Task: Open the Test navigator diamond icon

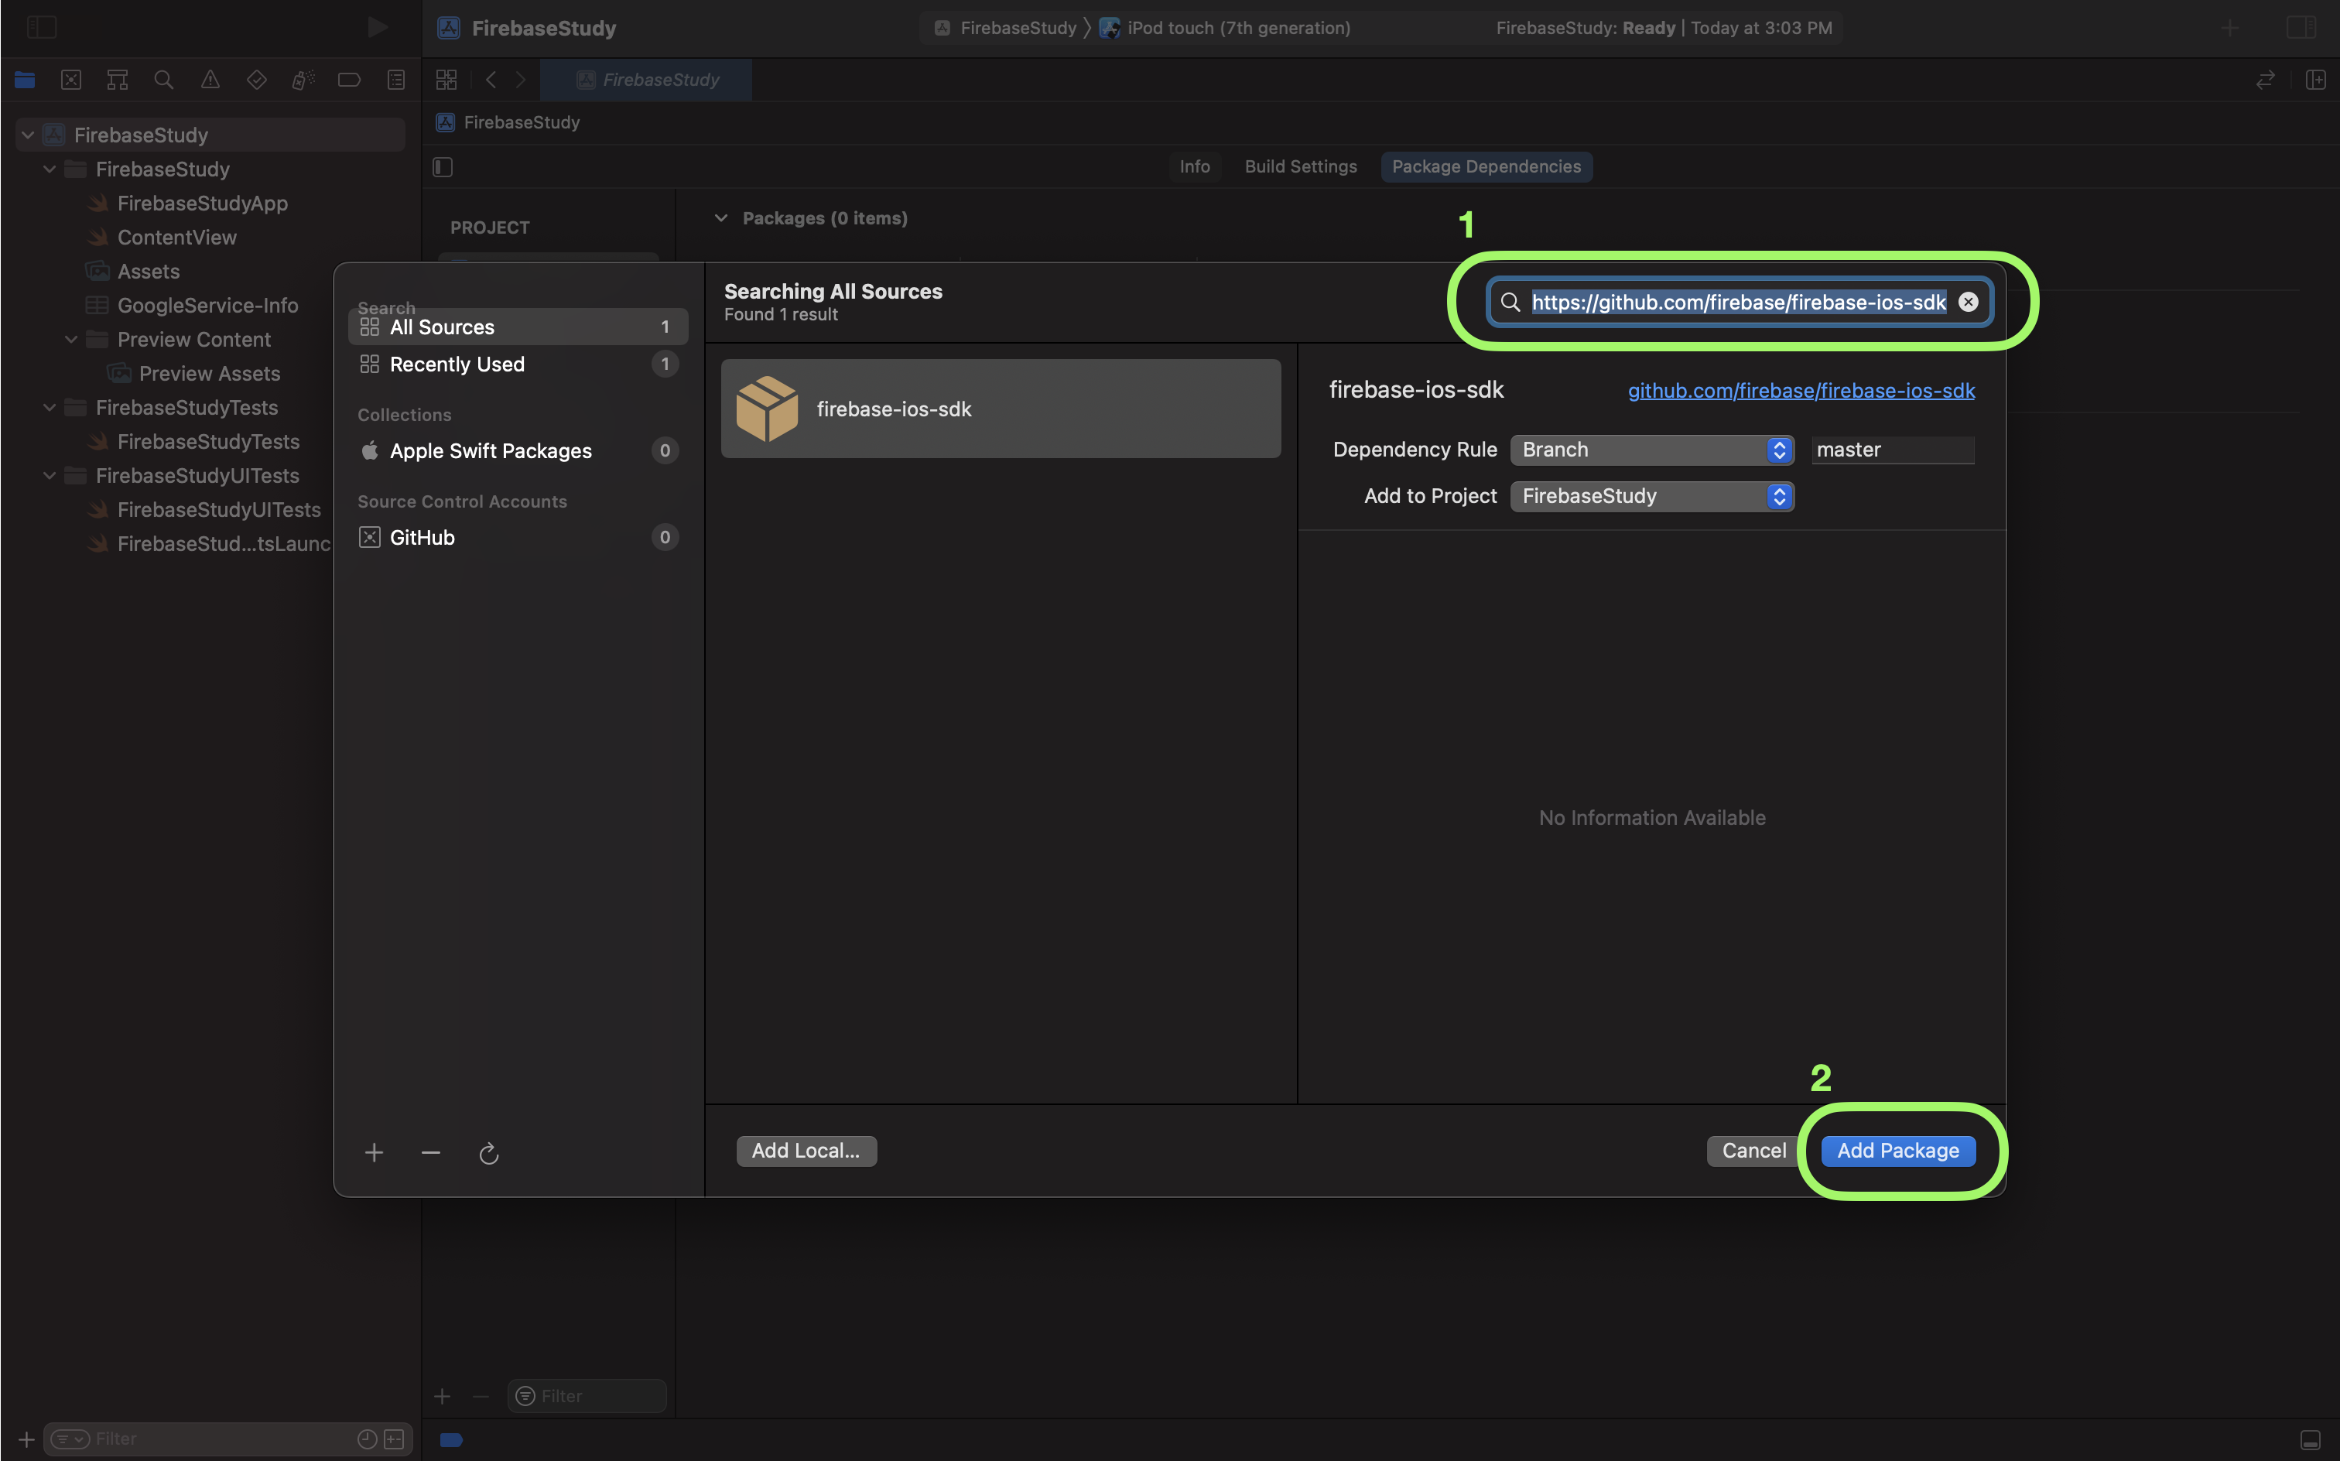Action: [x=256, y=80]
